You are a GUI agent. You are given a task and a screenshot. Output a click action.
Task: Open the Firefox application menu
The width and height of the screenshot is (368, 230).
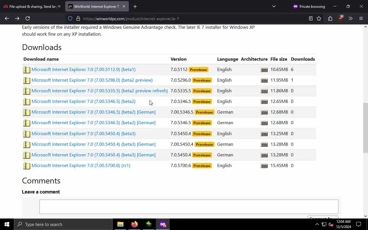361,18
